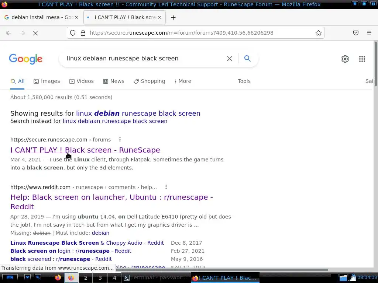
Task: Search instead for 'linux debiaan runescape black screen'
Action: [115, 121]
